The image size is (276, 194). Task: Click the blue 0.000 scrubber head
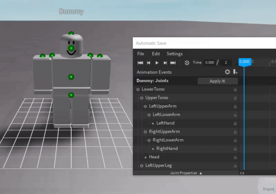coord(245,62)
